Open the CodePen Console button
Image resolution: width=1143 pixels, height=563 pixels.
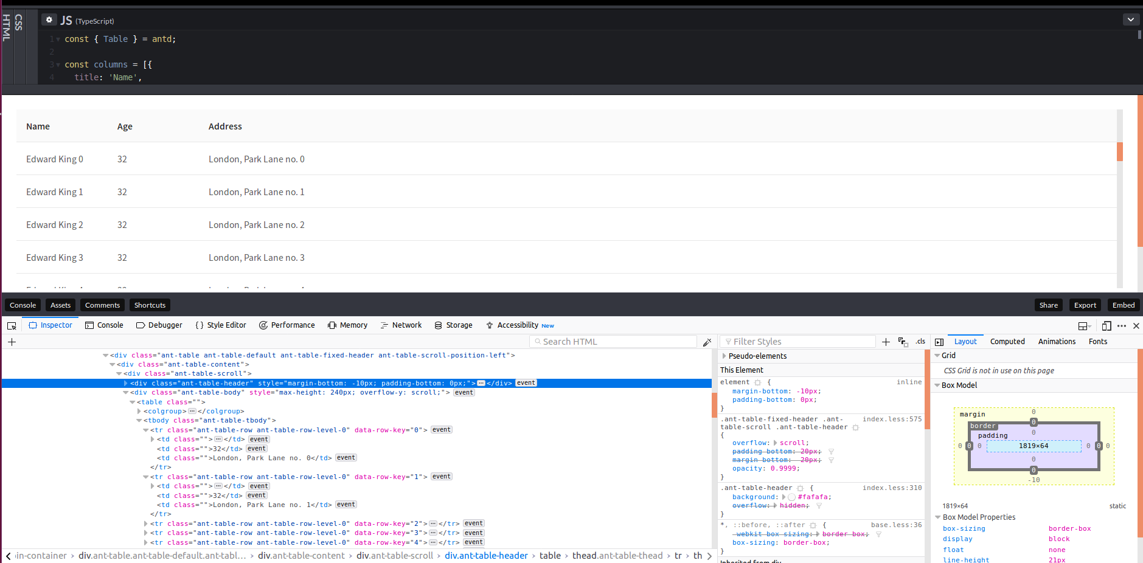(23, 305)
